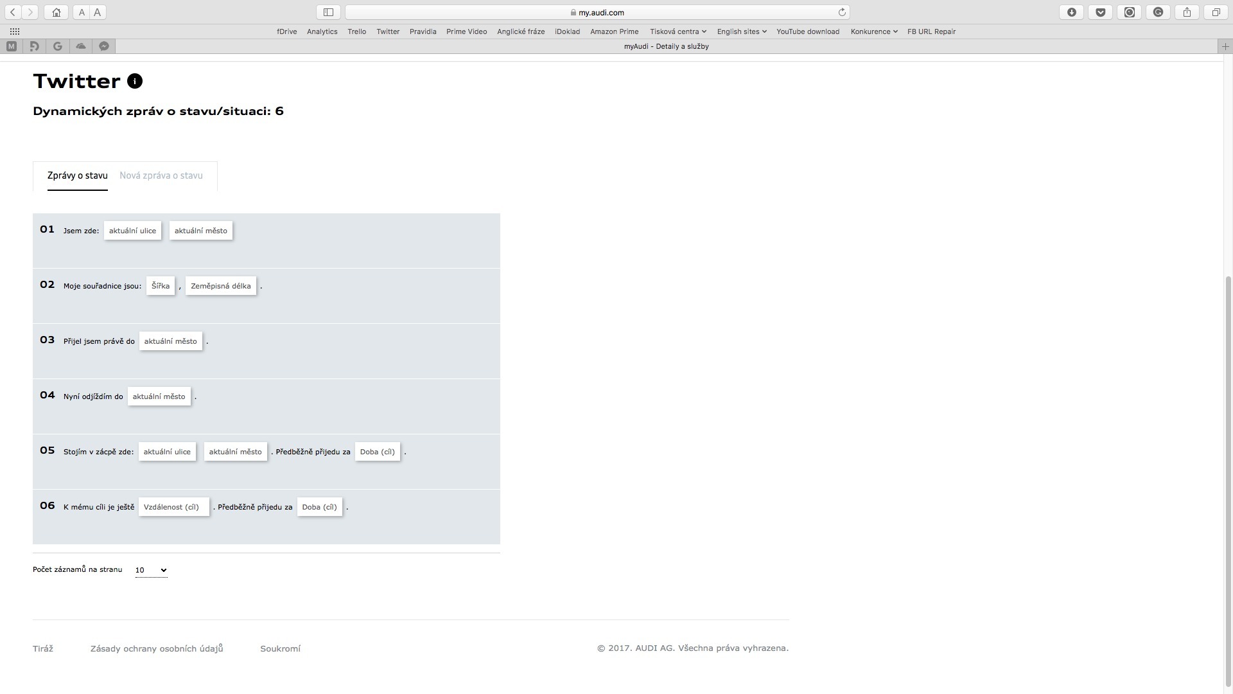1233x694 pixels.
Task: Reload the my.audi.com page
Action: (x=842, y=12)
